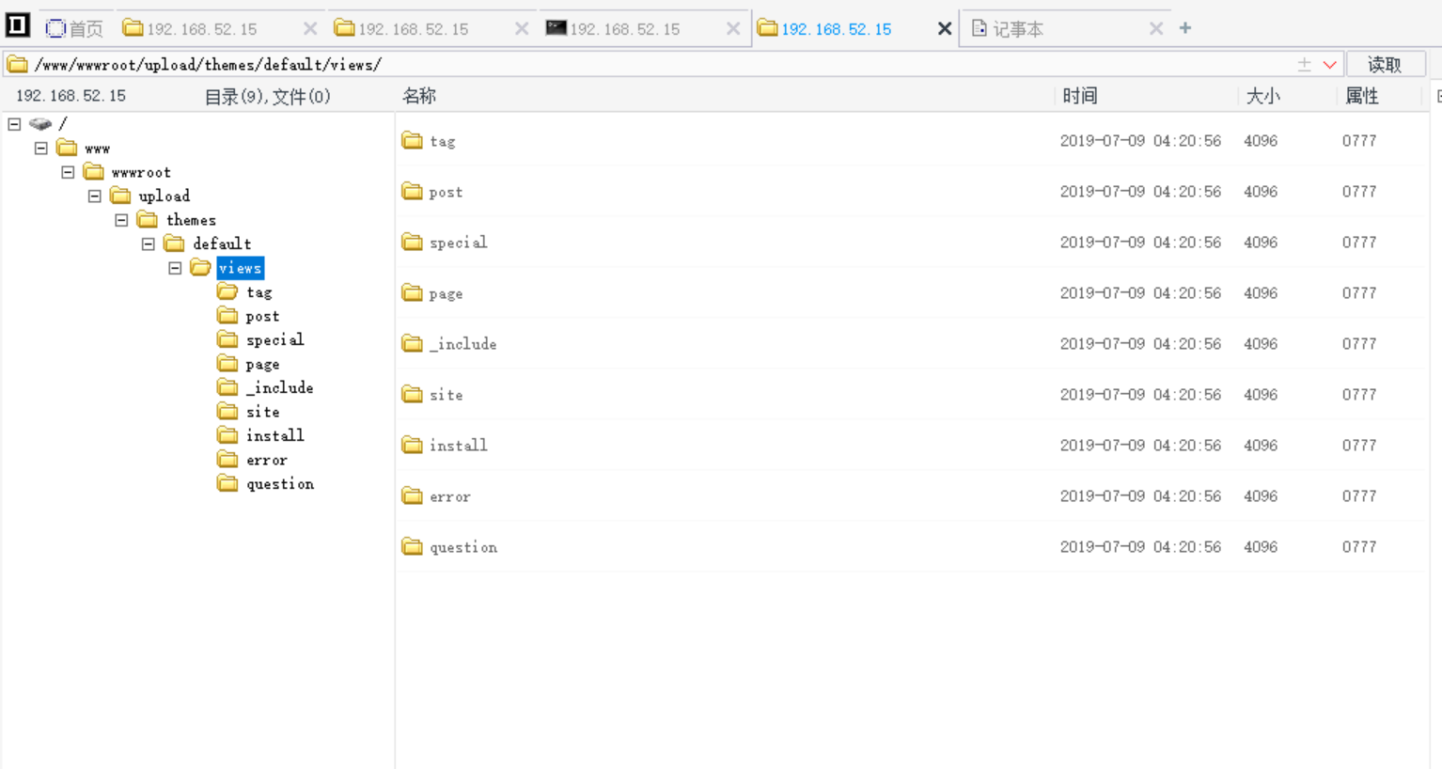Click the folder icon beside the path field
This screenshot has height=769, width=1442.
click(x=18, y=65)
